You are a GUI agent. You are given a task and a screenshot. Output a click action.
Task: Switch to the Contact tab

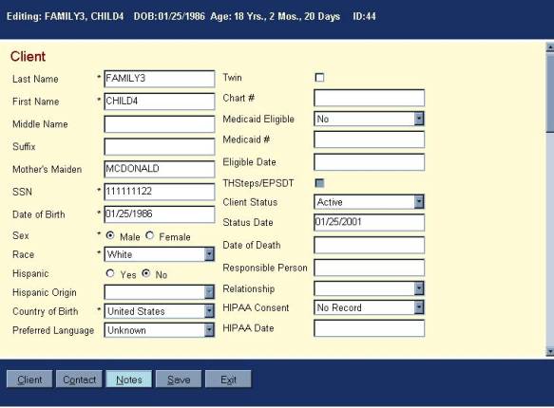[79, 380]
